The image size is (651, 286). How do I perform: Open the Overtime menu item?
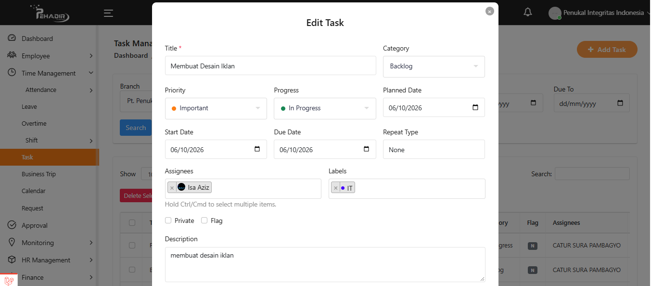(x=34, y=124)
